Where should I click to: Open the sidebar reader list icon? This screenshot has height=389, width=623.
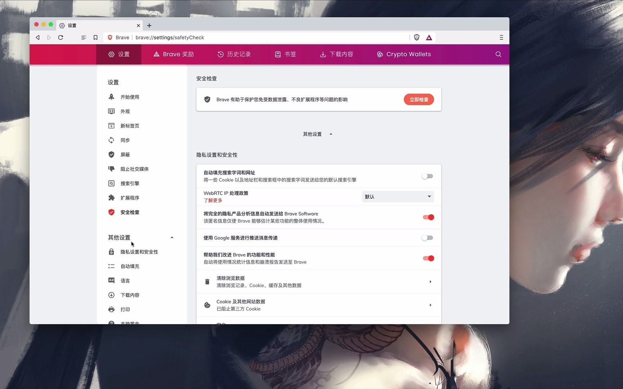click(x=84, y=37)
